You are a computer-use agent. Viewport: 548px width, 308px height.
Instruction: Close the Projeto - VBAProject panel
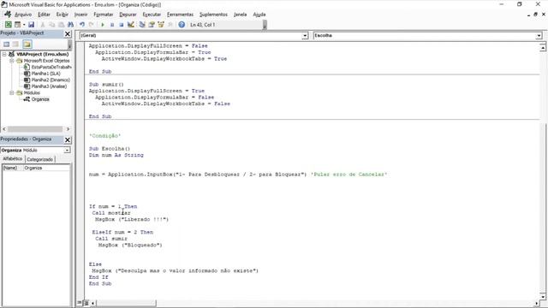pos(68,34)
